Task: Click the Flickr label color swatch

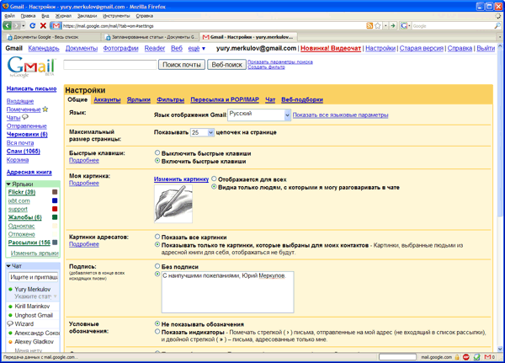Action: tap(55, 192)
